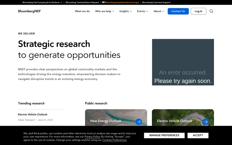This screenshot has height=145, width=232.
Task: Click the video panel showing error message
Action: click(183, 62)
